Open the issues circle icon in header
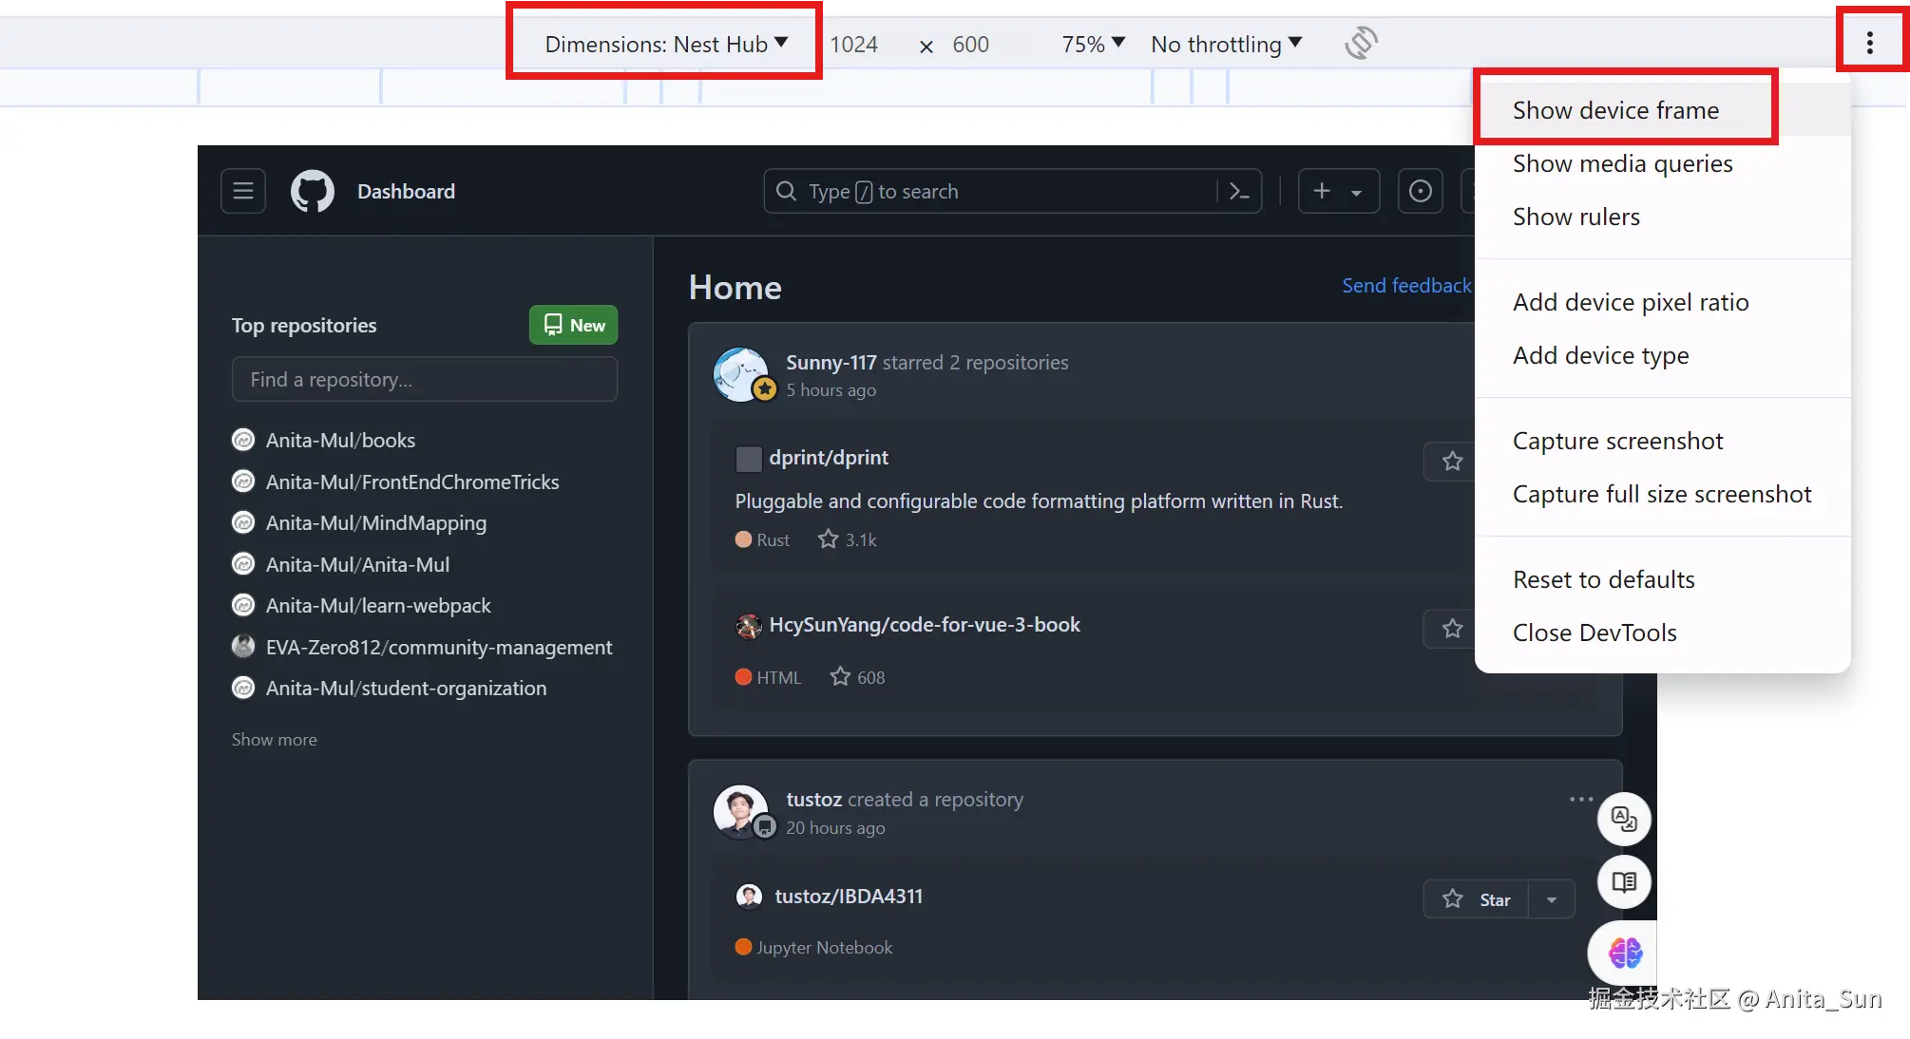 [1420, 191]
